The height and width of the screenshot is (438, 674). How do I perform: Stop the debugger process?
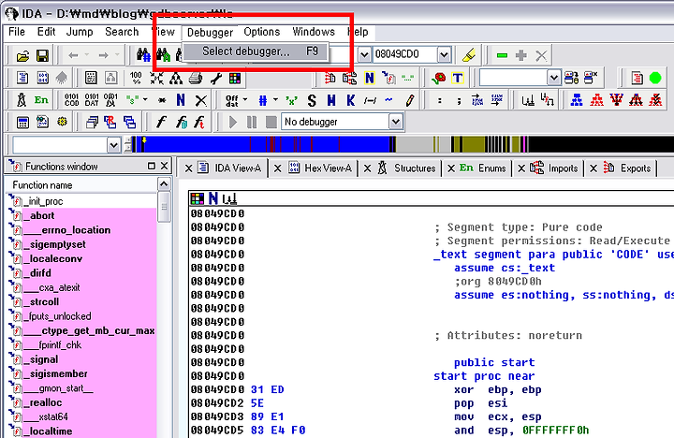point(271,122)
